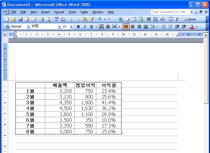Click the Paste clipboard icon
The height and width of the screenshot is (153, 210).
click(85, 19)
